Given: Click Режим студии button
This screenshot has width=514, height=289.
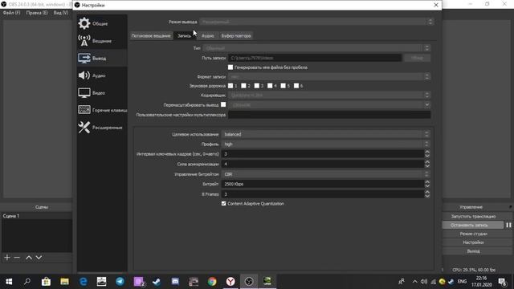Looking at the screenshot, I should [x=473, y=234].
